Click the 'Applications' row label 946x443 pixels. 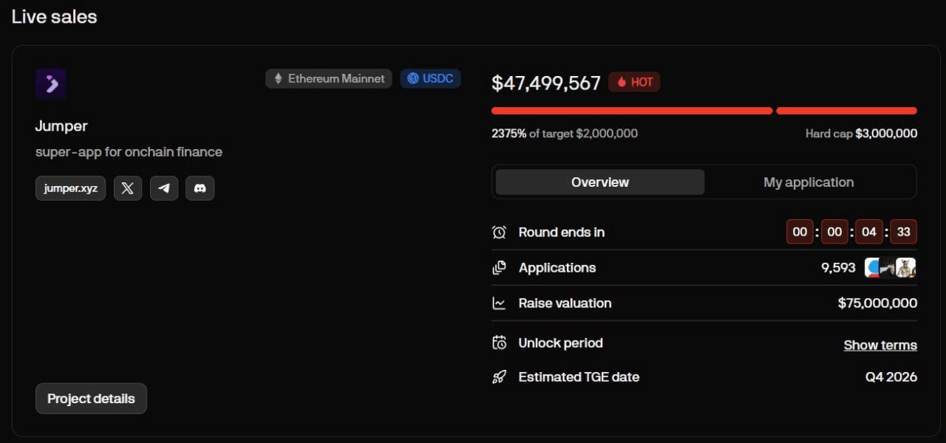click(557, 267)
